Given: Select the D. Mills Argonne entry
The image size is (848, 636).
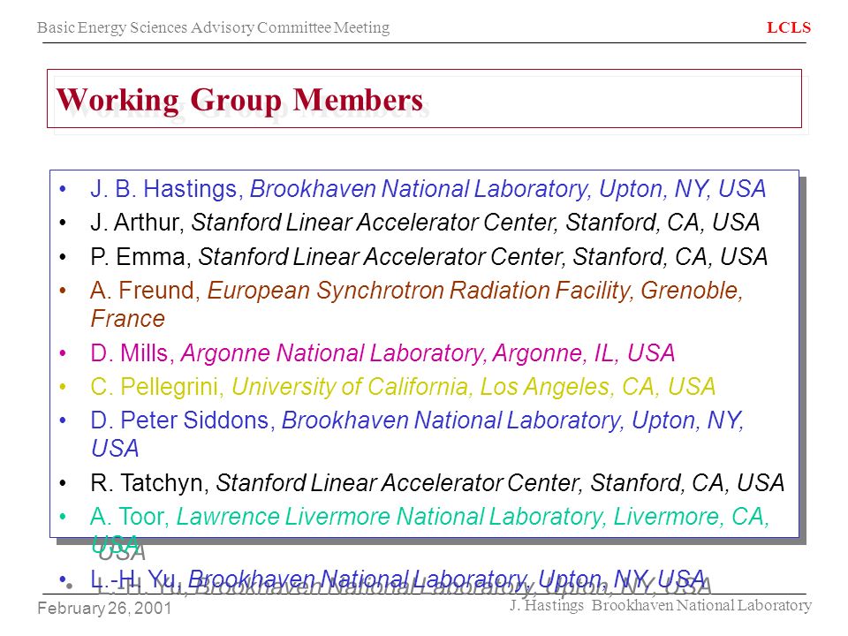Looking at the screenshot, I should tap(382, 353).
